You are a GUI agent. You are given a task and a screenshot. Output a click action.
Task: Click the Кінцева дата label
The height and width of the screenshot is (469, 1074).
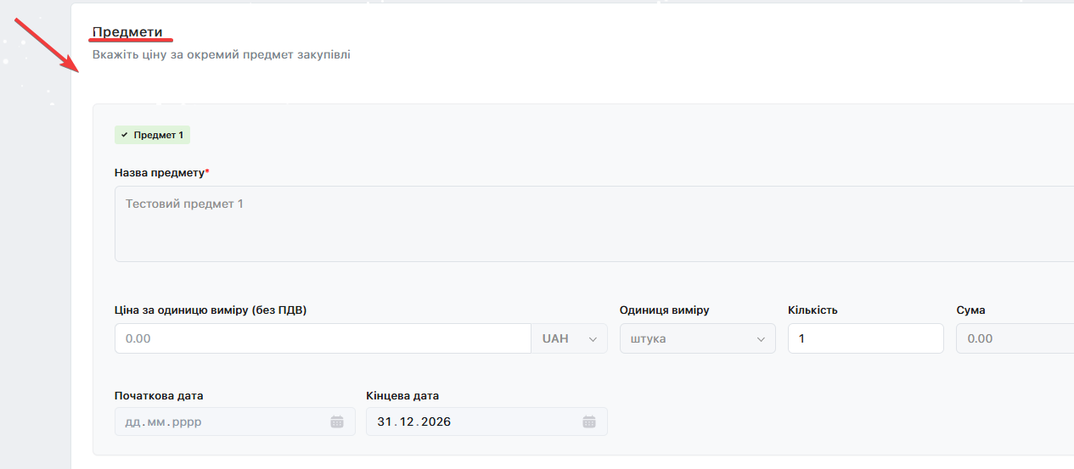(x=402, y=395)
